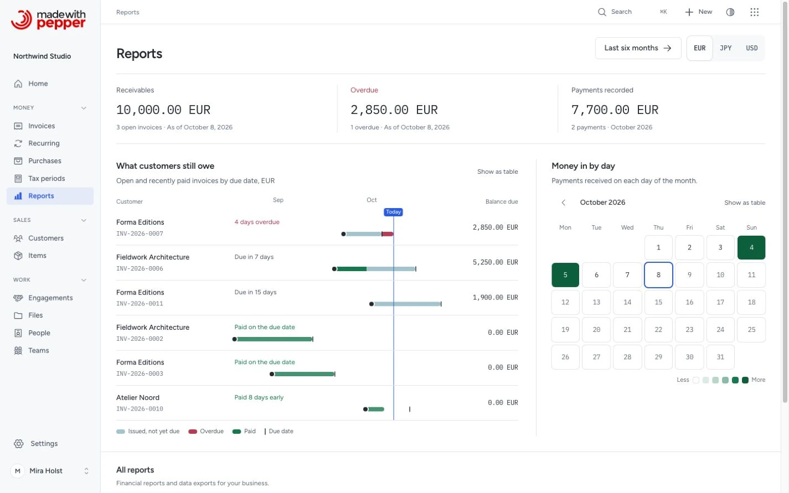Show Money in by day as table
Viewport: 789px width, 493px height.
[745, 203]
